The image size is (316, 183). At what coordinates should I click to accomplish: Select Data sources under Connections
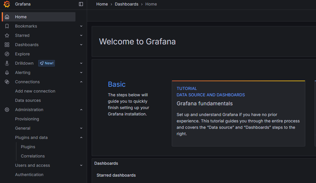coord(28,100)
